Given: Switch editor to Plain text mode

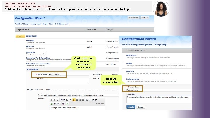Looking at the screenshot, I should [100, 103].
